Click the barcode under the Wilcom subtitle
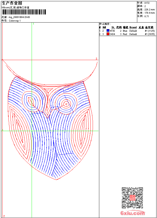 (24, 12)
